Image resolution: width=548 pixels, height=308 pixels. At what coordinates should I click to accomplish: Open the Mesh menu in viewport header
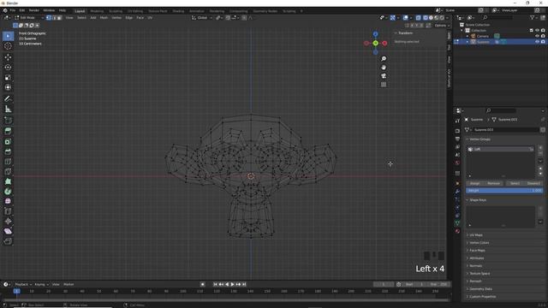(104, 17)
